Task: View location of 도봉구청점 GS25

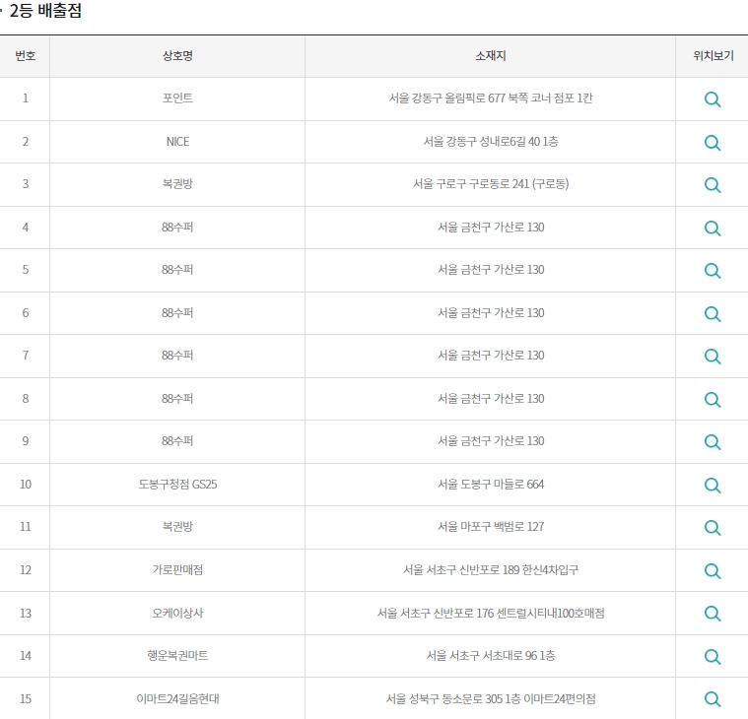Action: (x=713, y=486)
